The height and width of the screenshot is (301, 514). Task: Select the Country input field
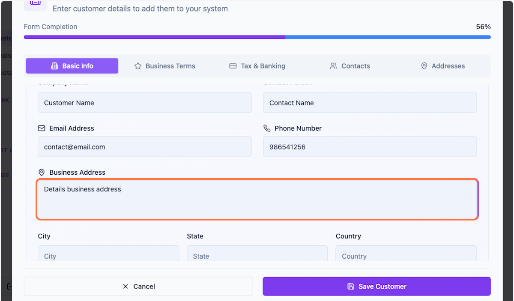[x=406, y=253]
